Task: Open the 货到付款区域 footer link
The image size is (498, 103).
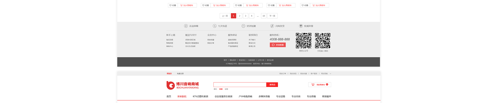Action: point(190,40)
